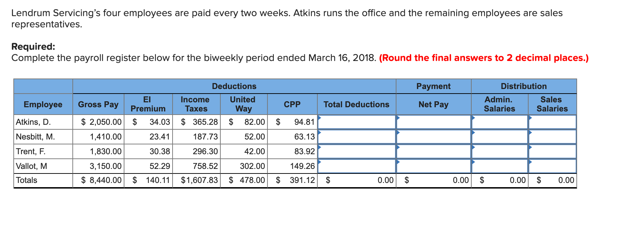
Task: Click the Total Deductions column header
Action: pyautogui.click(x=357, y=104)
